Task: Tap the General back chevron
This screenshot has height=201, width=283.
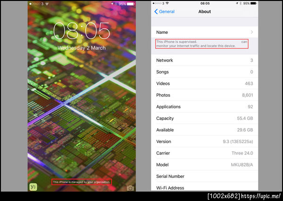Action: click(156, 11)
